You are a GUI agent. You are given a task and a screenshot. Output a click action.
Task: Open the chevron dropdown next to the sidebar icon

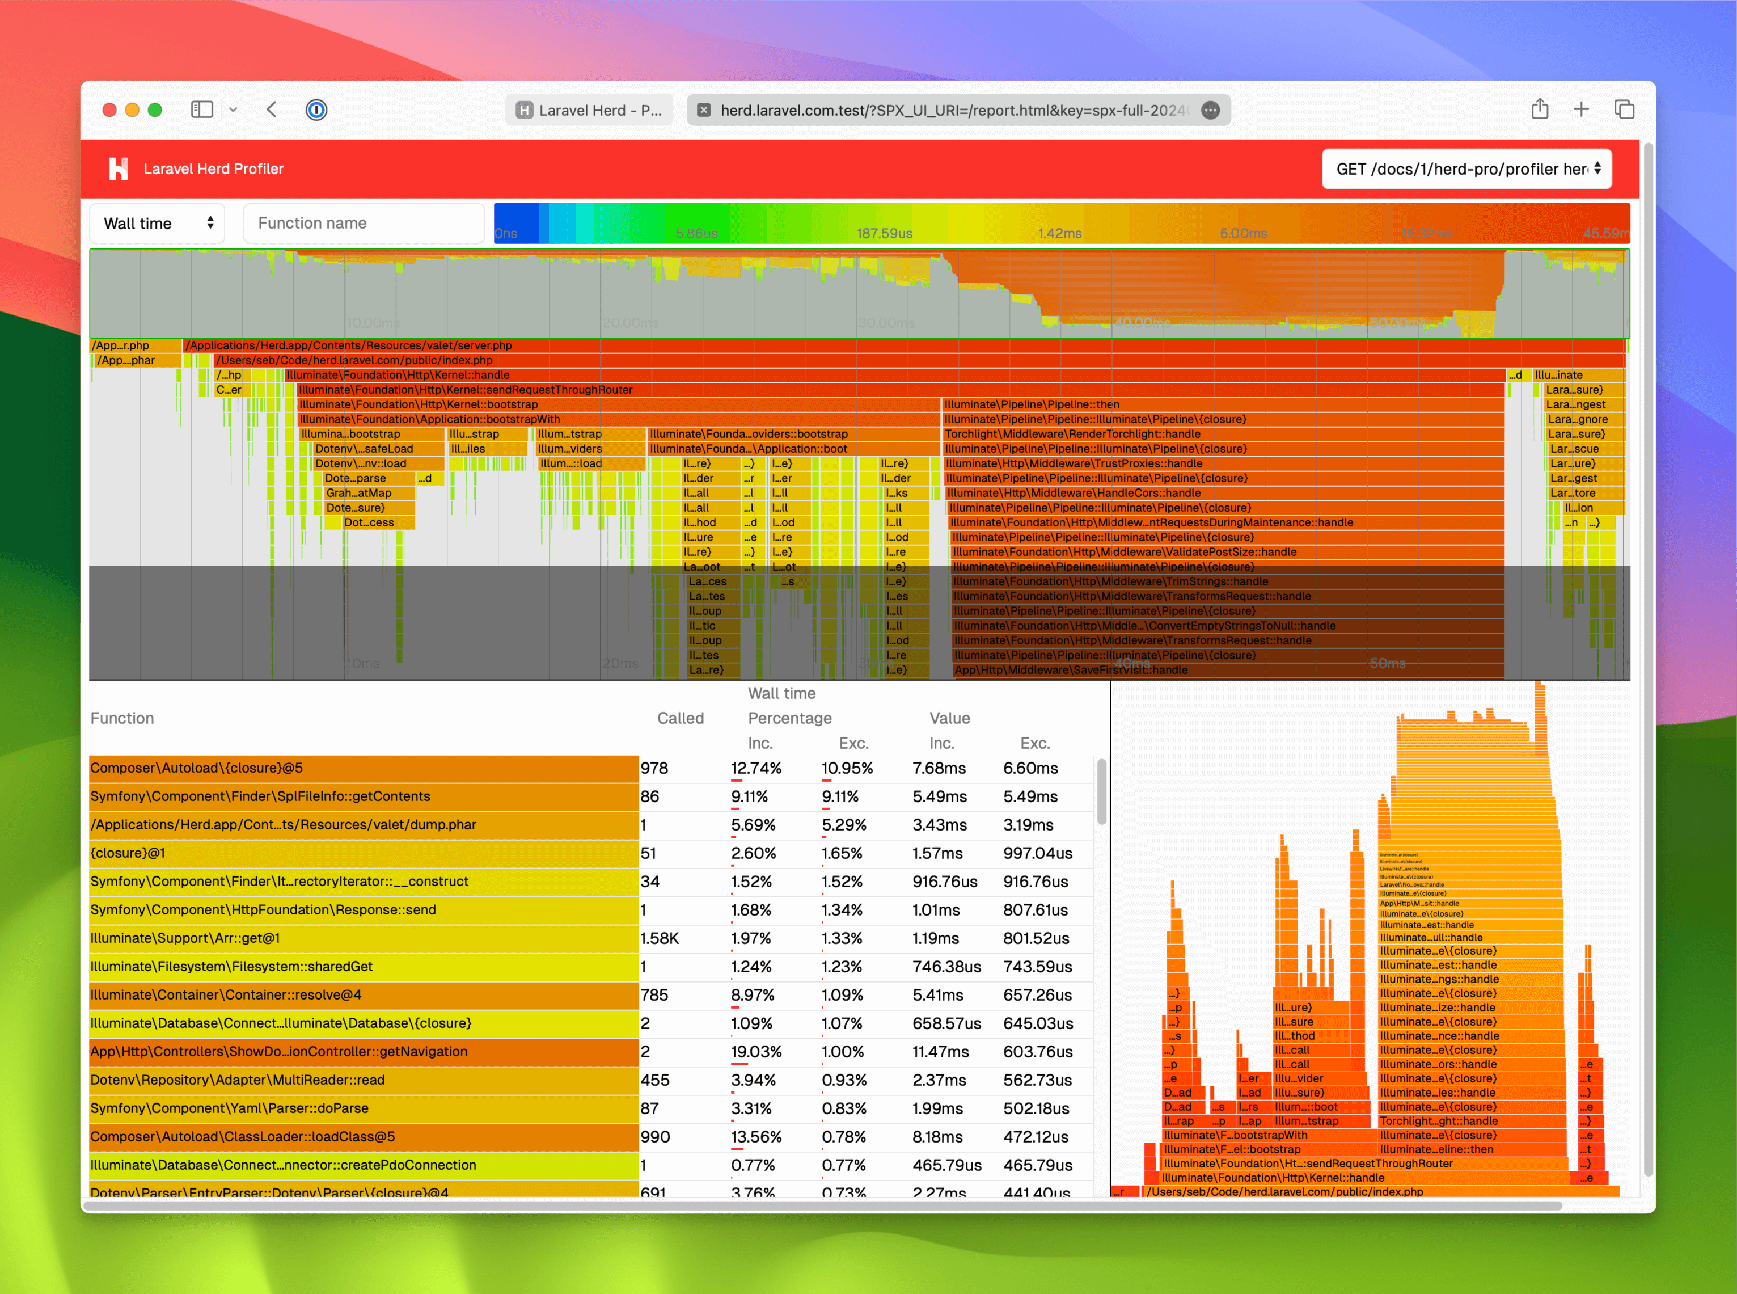(233, 109)
